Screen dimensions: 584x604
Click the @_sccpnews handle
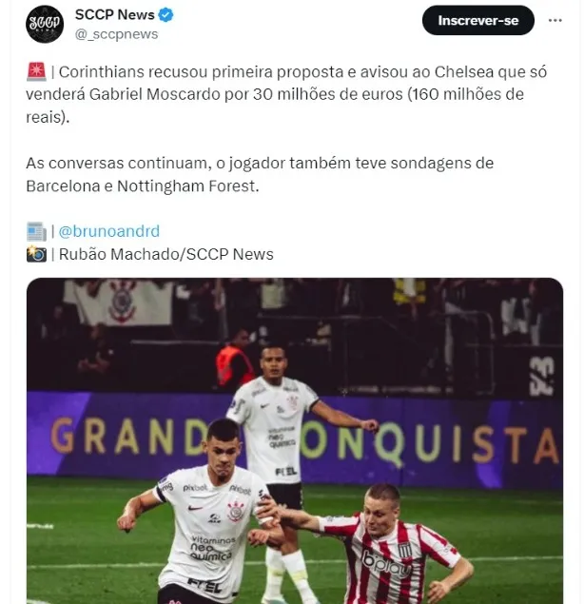[x=116, y=34]
